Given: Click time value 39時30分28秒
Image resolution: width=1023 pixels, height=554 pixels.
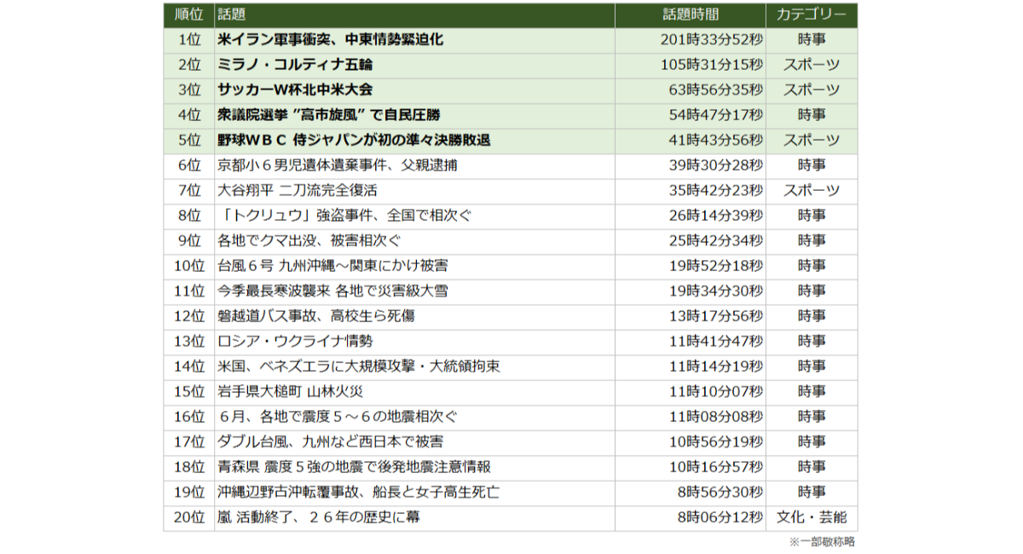Looking at the screenshot, I should click(x=716, y=165).
